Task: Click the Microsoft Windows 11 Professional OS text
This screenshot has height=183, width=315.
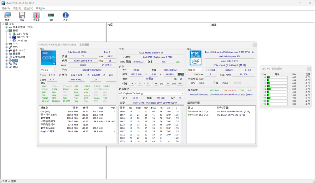Action: [x=221, y=95]
